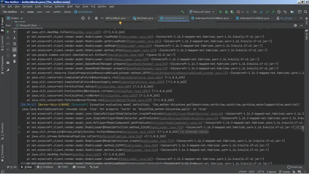Image resolution: width=309 pixels, height=174 pixels.
Task: Open the ImmutableList.java link in the stack trace
Action: click(x=125, y=55)
